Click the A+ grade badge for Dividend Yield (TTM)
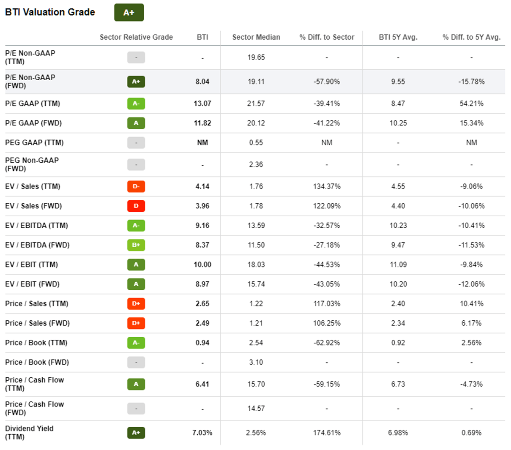 136,433
